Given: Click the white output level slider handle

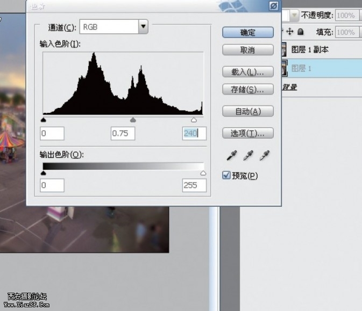Looking at the screenshot, I should [203, 173].
